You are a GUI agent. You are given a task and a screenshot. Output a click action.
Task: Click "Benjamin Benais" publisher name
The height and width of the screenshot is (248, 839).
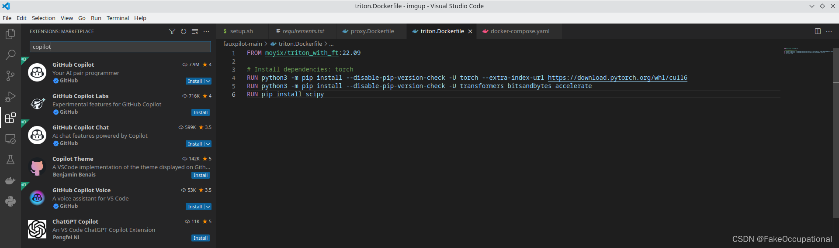(x=74, y=175)
